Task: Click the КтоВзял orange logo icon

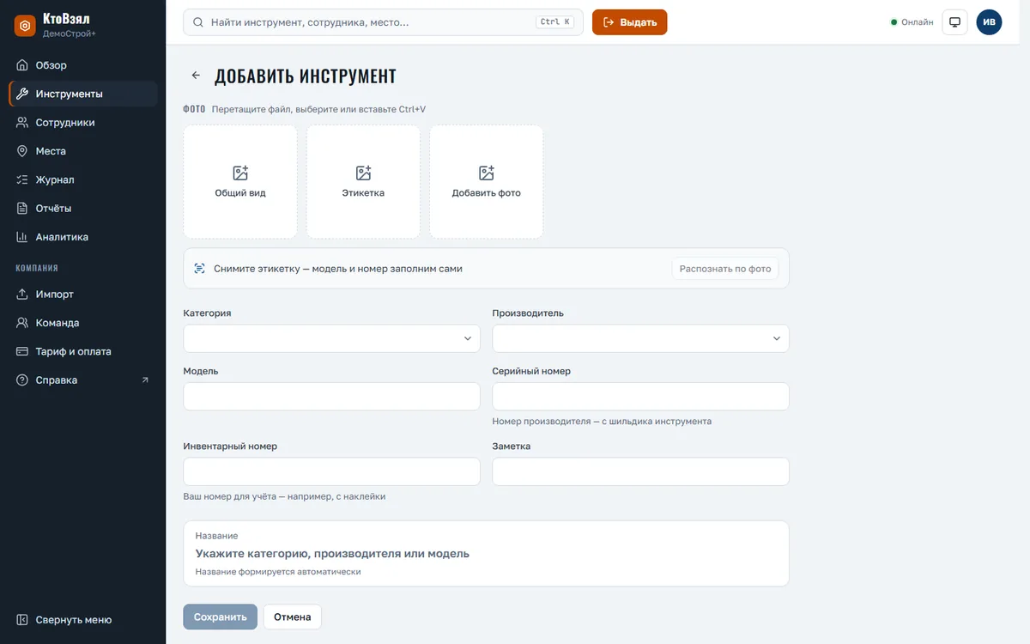Action: point(25,26)
